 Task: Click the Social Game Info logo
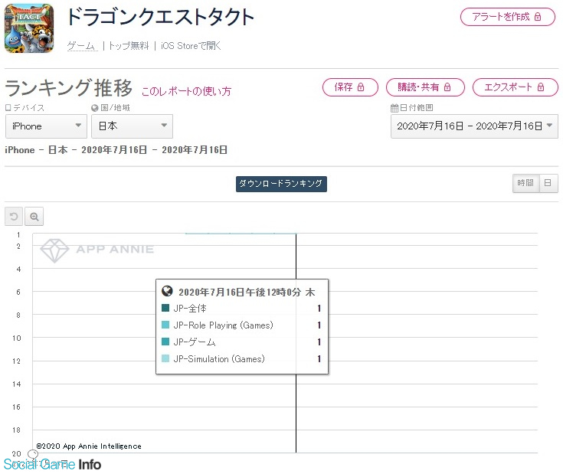coord(52,464)
